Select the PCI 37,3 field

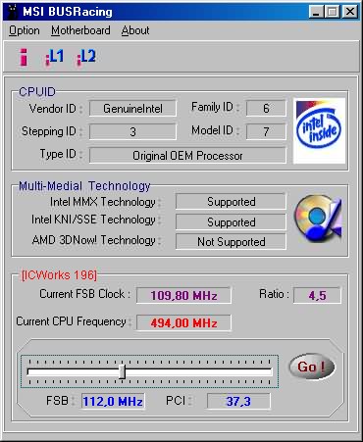[238, 401]
